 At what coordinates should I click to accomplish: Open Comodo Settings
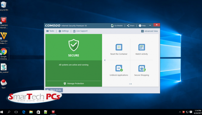(x=64, y=31)
